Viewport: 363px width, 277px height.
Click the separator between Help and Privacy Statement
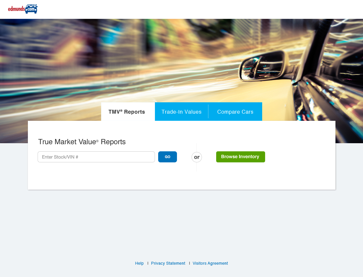(x=148, y=263)
